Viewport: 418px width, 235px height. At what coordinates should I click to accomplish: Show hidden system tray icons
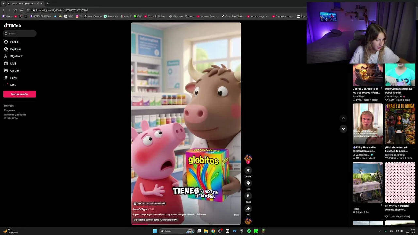[380, 231]
